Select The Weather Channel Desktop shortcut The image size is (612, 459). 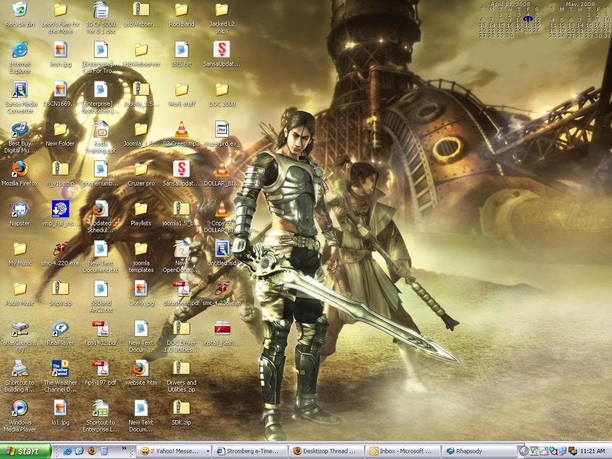tap(60, 377)
